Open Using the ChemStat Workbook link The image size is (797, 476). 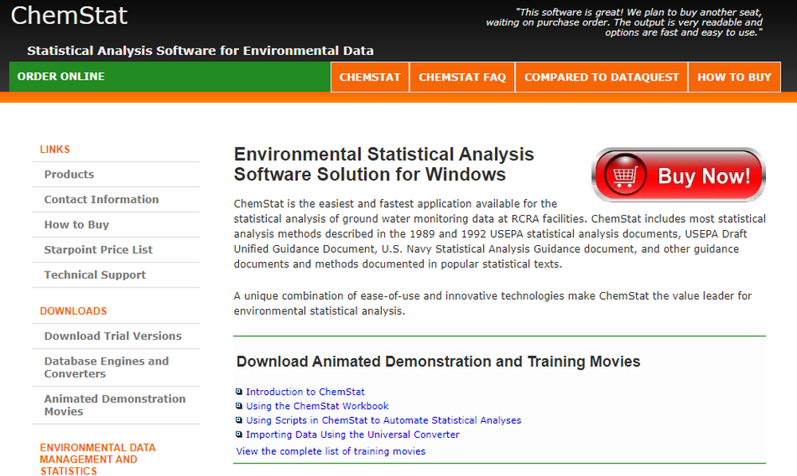[317, 406]
